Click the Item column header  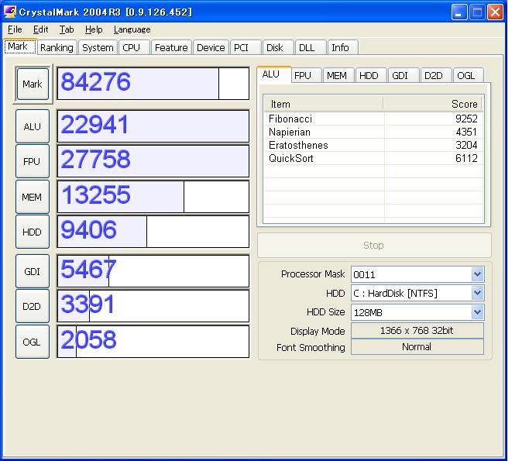click(x=323, y=104)
